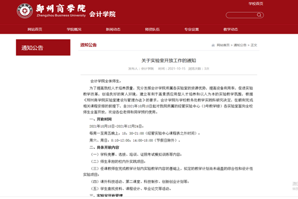
Task: Click the search magnifier icon
Action: pos(259,15)
